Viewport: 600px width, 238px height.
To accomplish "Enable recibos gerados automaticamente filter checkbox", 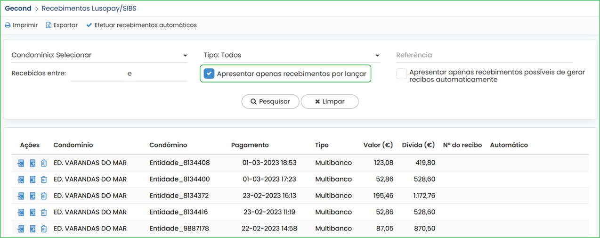I will coord(401,74).
